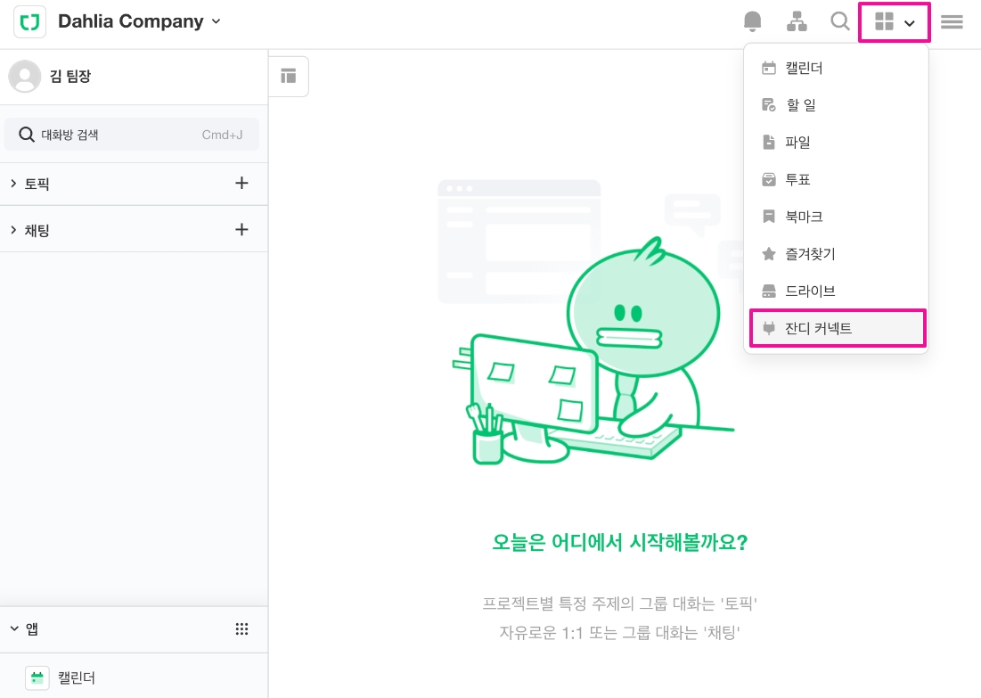Select 즐겨찾기 menu entry
Screen dimensions: 981x698
pos(836,254)
